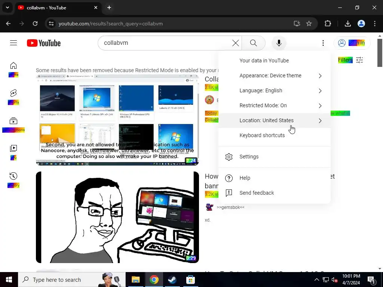Go to the YouTube logo home link
This screenshot has width=383, height=287.
pos(44,43)
